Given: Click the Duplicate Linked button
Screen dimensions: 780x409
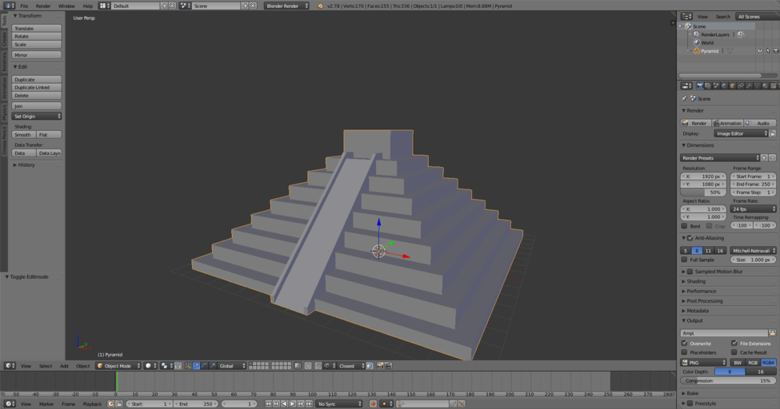Looking at the screenshot, I should tap(37, 87).
